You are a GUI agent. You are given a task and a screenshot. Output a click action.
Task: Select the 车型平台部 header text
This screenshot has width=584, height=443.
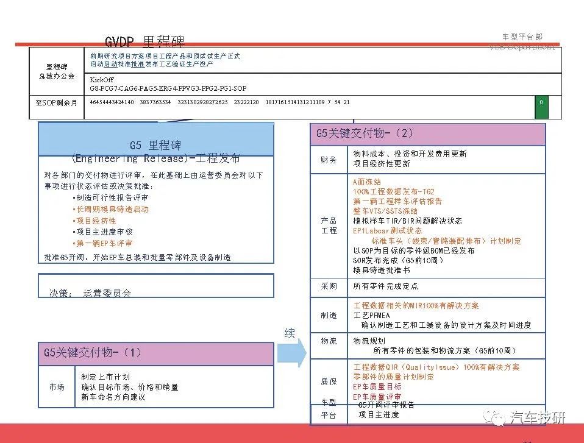tap(522, 37)
